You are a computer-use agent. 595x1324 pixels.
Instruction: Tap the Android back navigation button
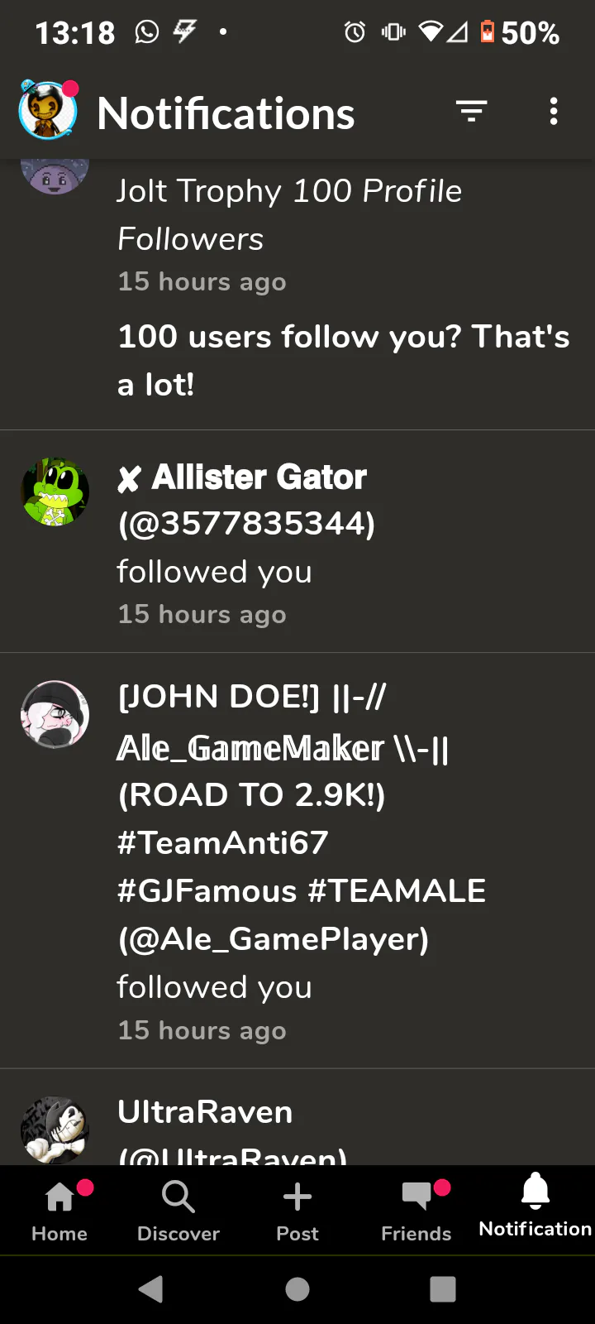tap(150, 1289)
